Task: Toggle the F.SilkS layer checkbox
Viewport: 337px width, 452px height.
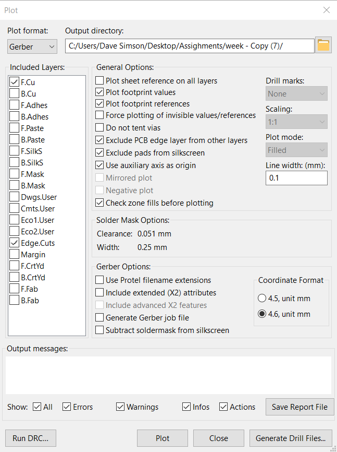Action: pyautogui.click(x=14, y=151)
